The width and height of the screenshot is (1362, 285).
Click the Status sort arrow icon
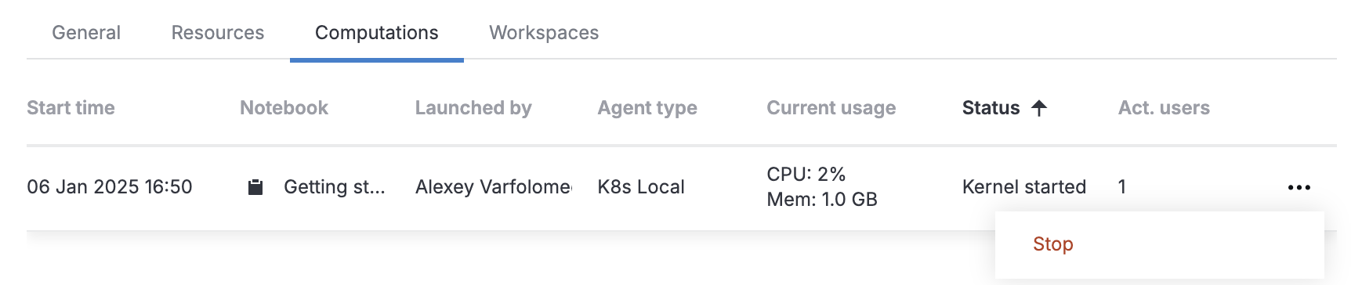[x=1039, y=108]
